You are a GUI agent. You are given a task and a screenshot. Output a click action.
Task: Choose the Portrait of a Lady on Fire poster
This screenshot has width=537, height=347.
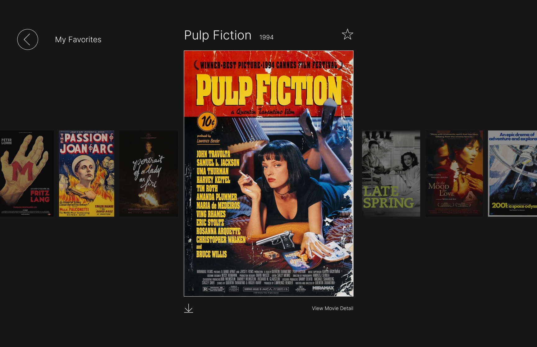[149, 173]
